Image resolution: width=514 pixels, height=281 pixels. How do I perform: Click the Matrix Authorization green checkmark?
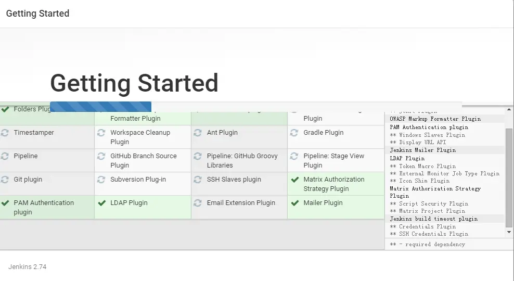[x=294, y=180]
